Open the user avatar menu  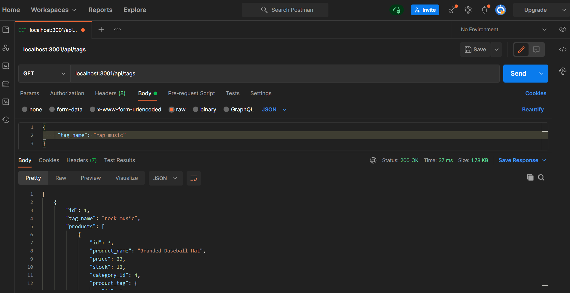[x=501, y=10]
